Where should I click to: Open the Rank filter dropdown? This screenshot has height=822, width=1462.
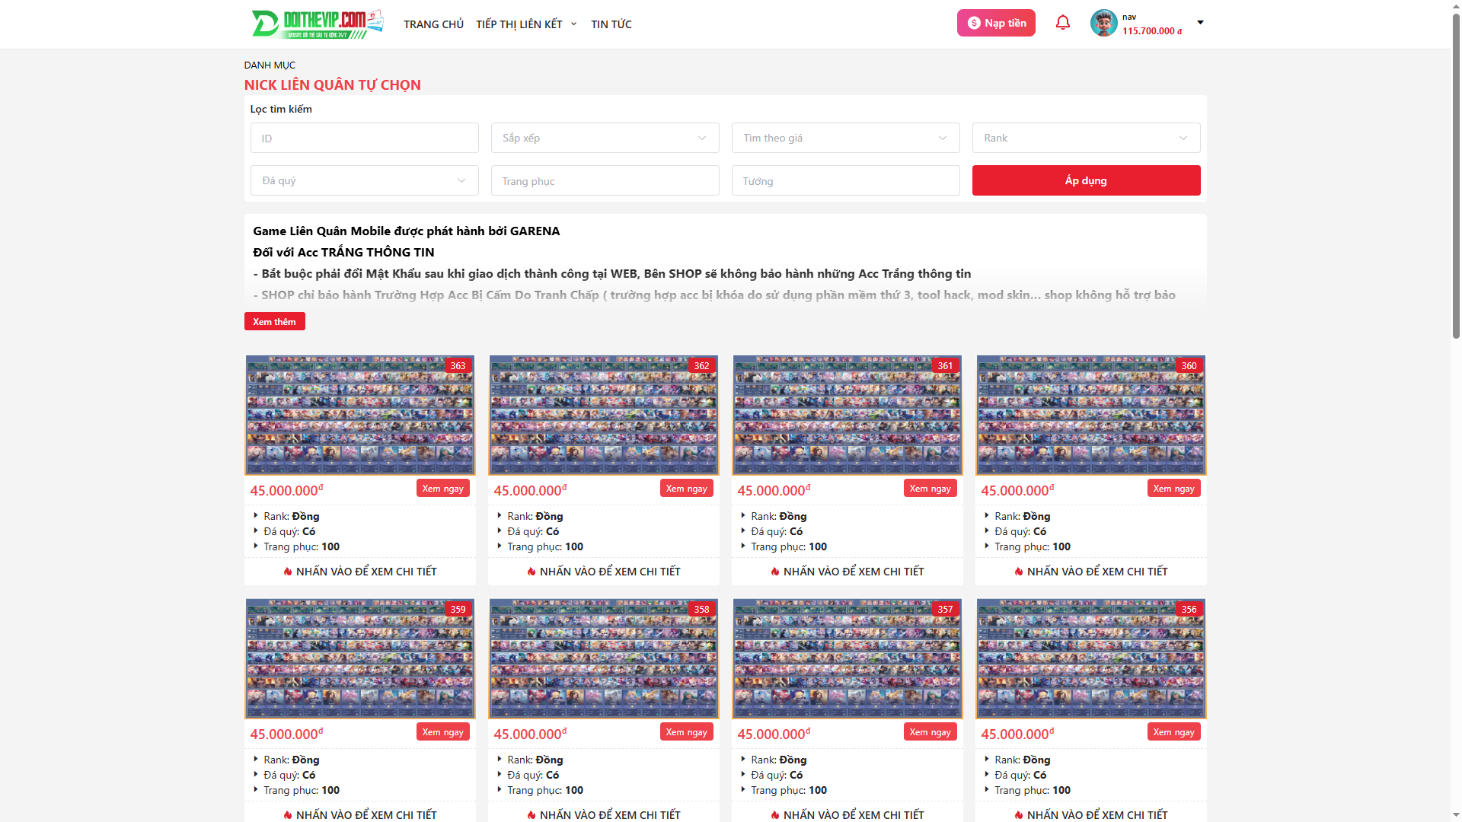point(1087,138)
